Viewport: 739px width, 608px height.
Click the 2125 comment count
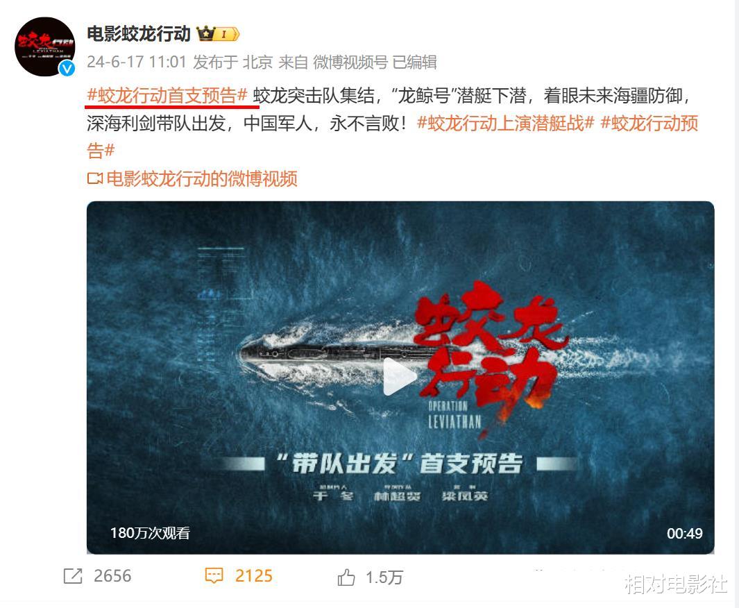point(253,576)
